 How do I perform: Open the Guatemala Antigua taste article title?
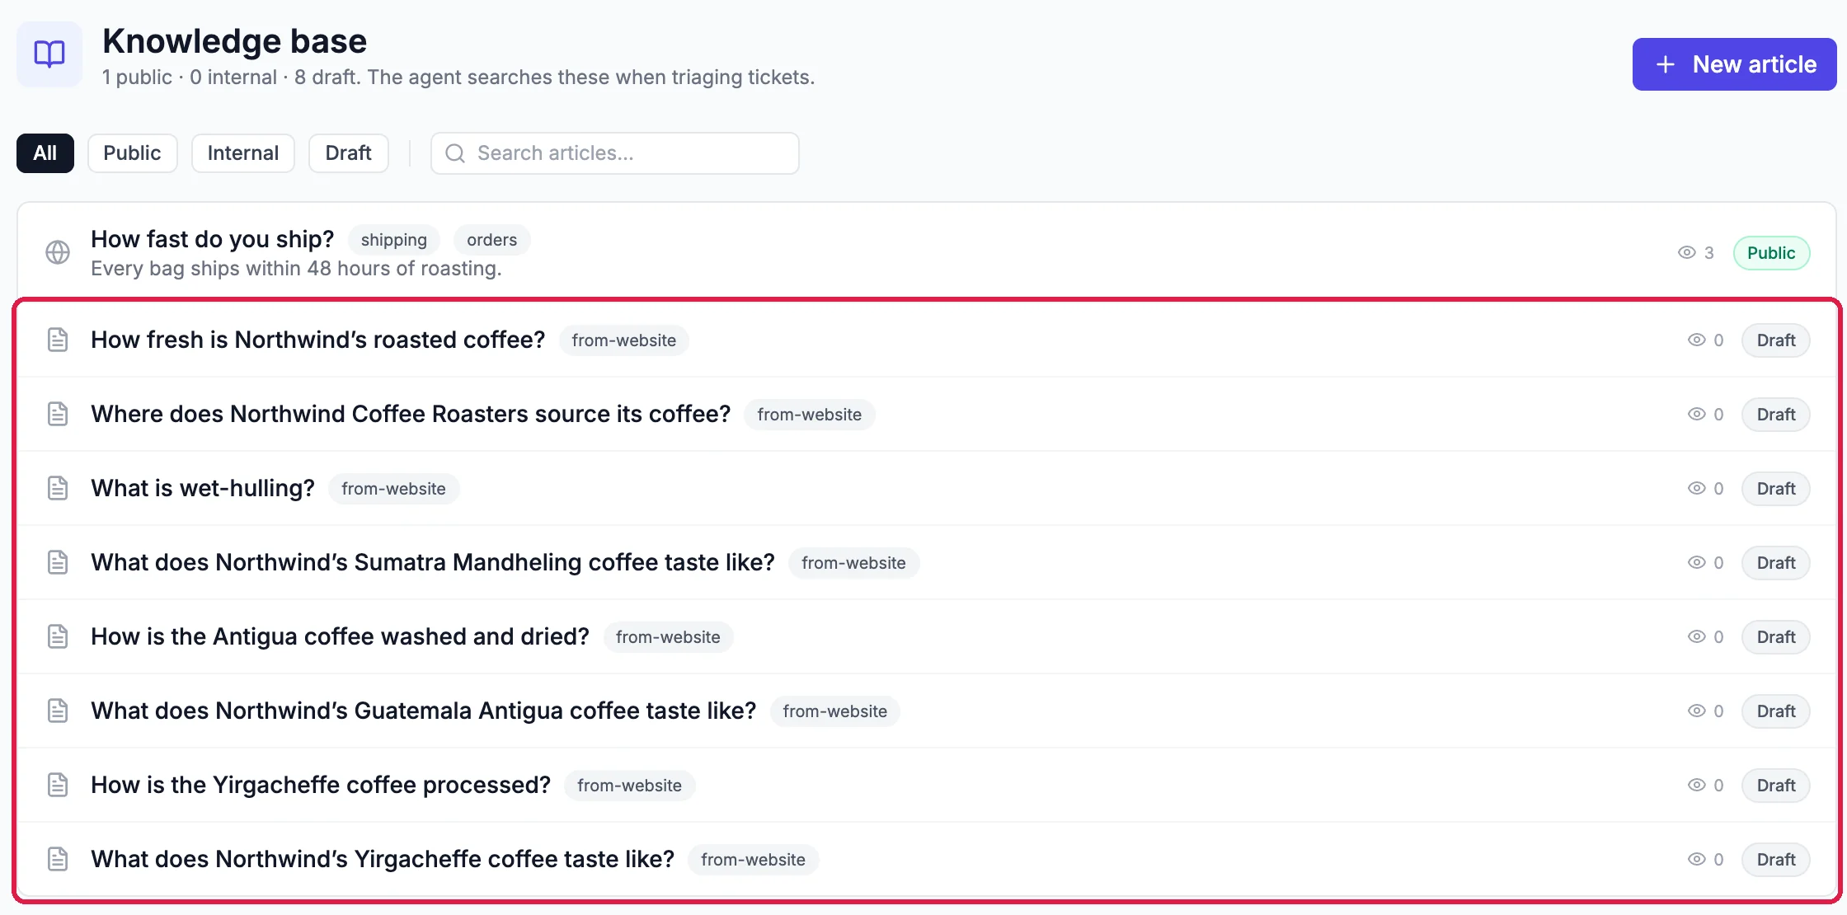[423, 711]
